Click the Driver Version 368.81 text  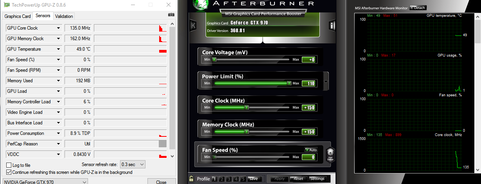tap(226, 30)
